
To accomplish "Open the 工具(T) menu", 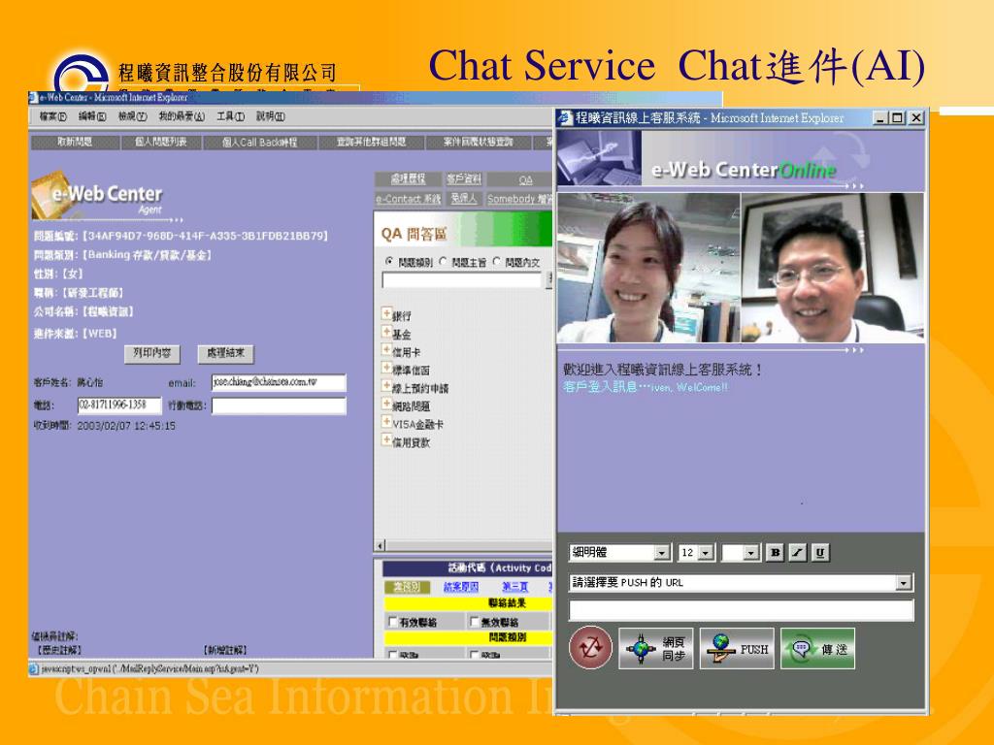I will click(x=230, y=116).
